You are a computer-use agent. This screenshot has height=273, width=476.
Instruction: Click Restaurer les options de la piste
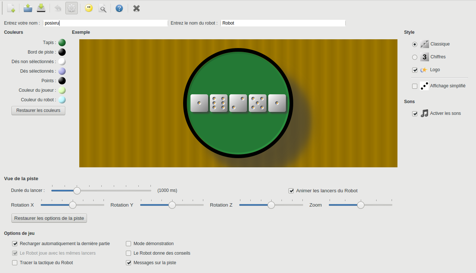[49, 218]
